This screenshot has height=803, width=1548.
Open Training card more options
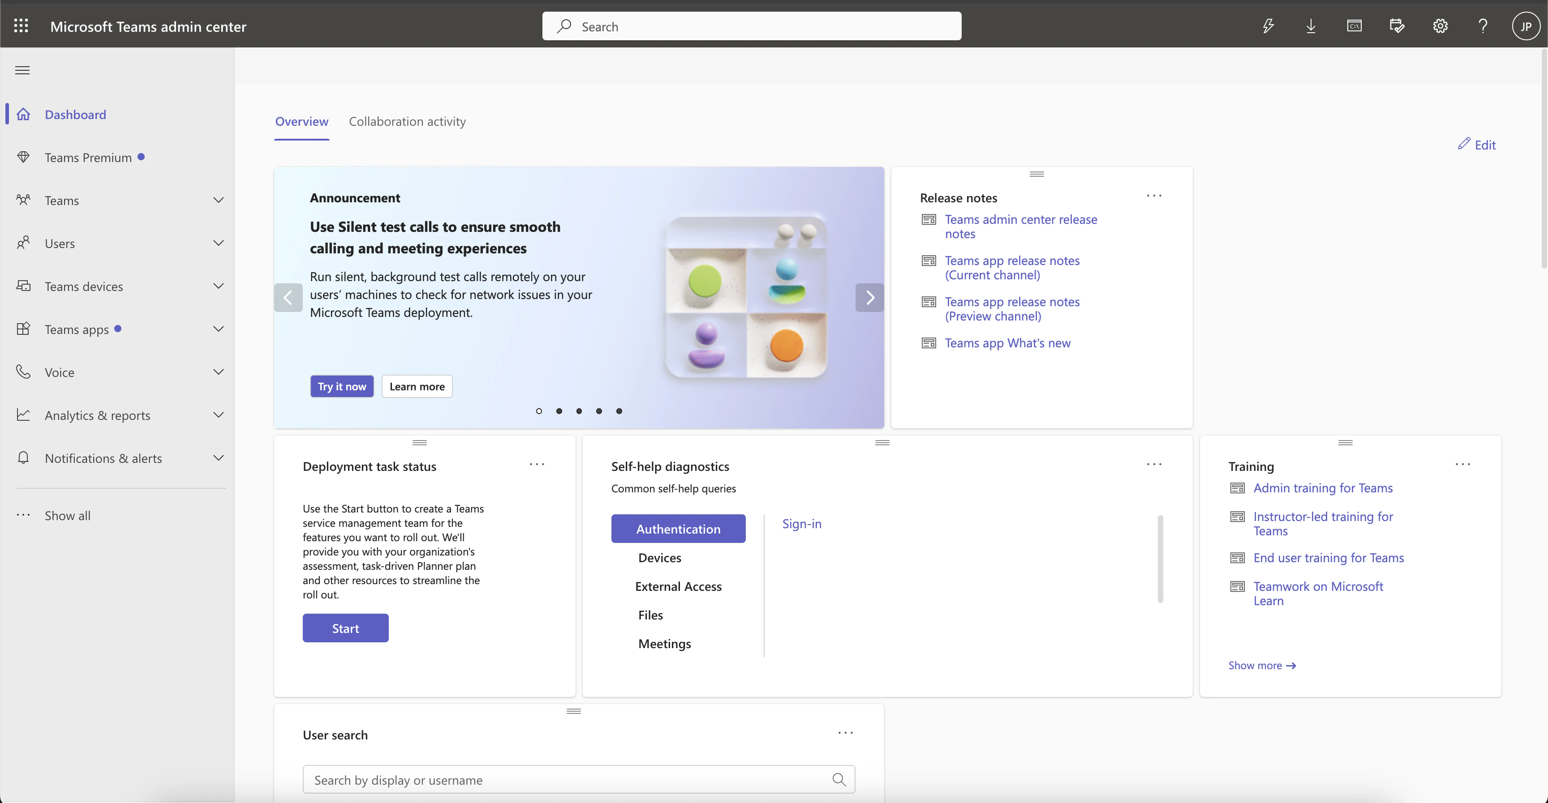click(1462, 464)
